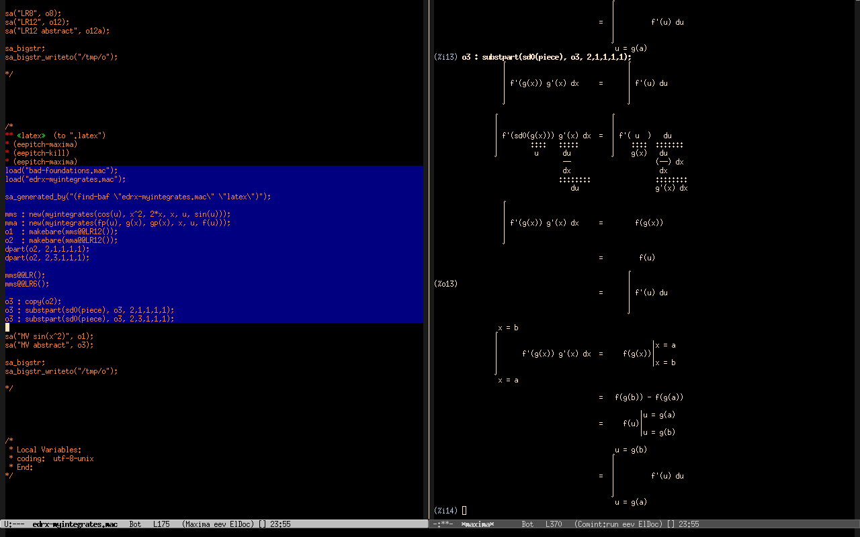Click the *maxima* buffer name in mode line
This screenshot has height=537, width=860.
click(x=478, y=524)
